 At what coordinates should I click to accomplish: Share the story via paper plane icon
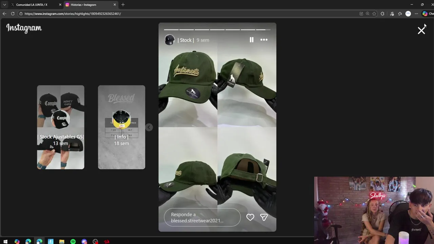tap(264, 217)
